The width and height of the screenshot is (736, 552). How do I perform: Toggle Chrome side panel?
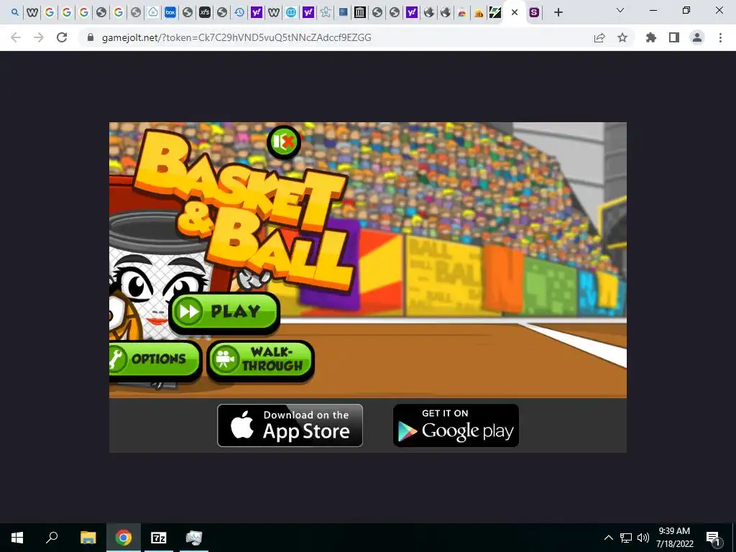pyautogui.click(x=674, y=37)
